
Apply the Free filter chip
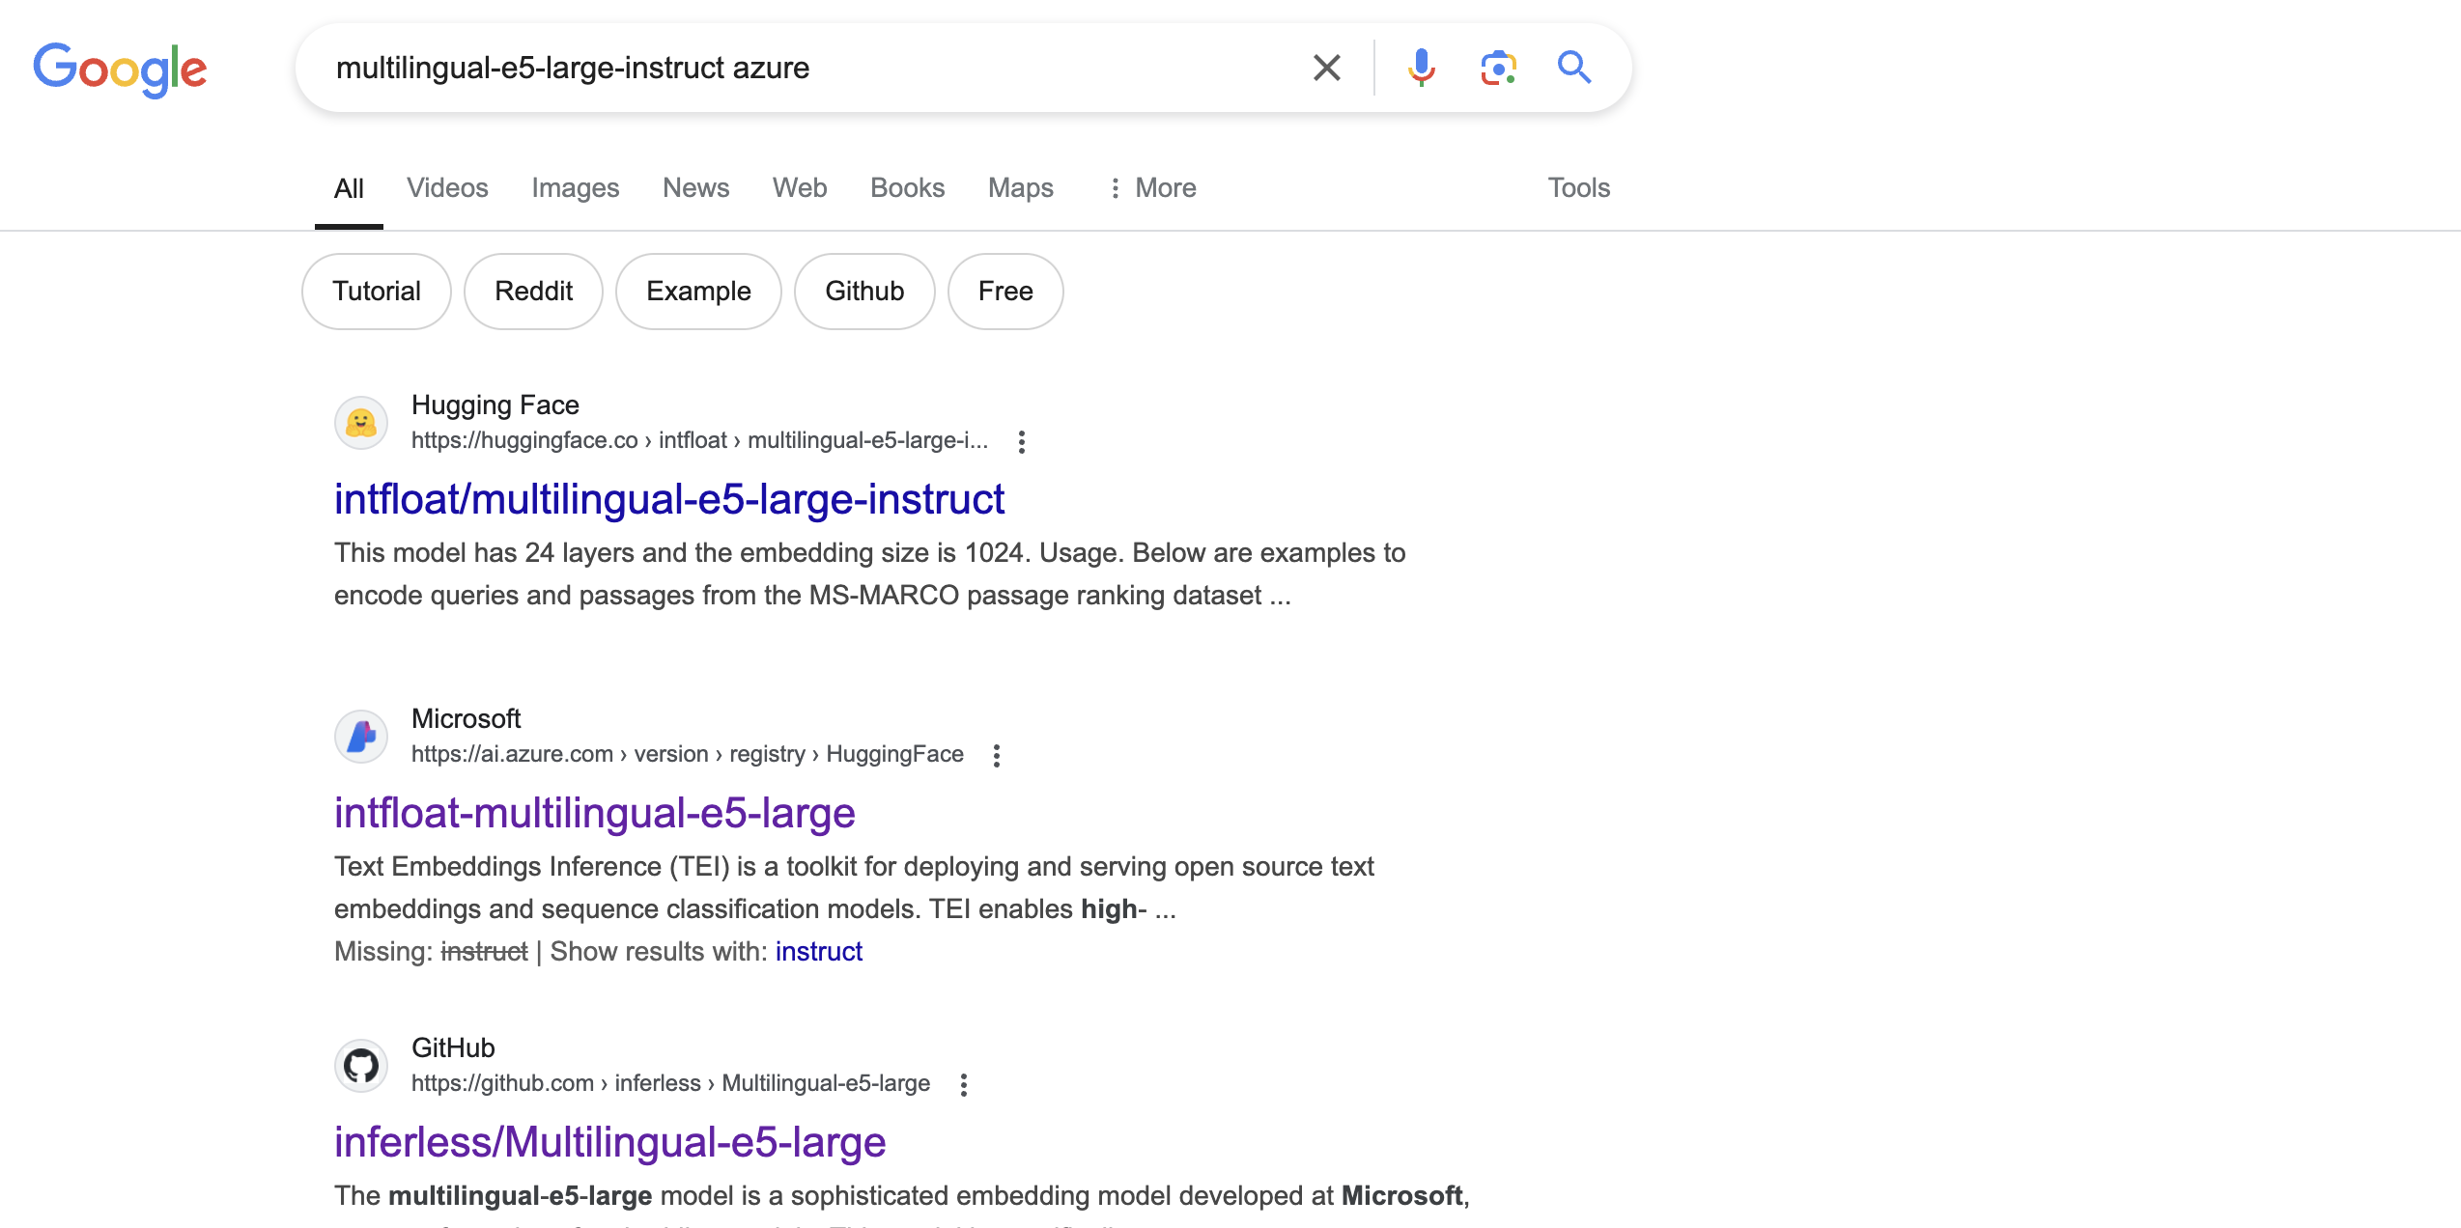1005,292
